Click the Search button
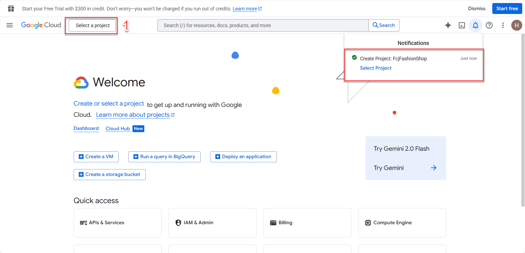This screenshot has height=253, width=525. coord(384,25)
